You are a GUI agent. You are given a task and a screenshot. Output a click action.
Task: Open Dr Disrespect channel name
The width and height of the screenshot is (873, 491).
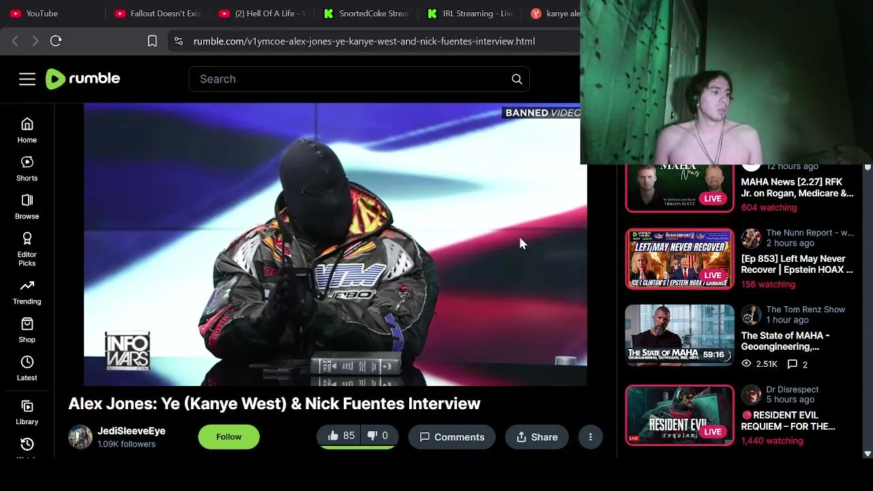tap(793, 389)
